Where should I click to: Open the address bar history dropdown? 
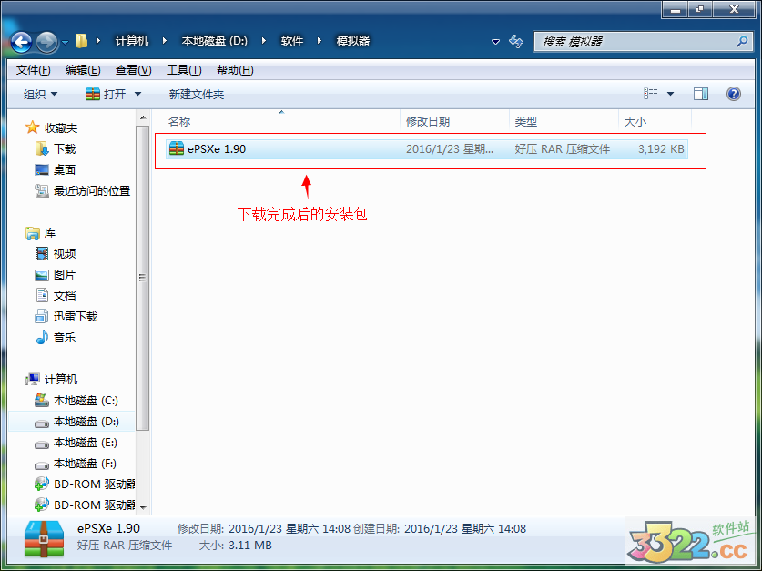(x=495, y=42)
